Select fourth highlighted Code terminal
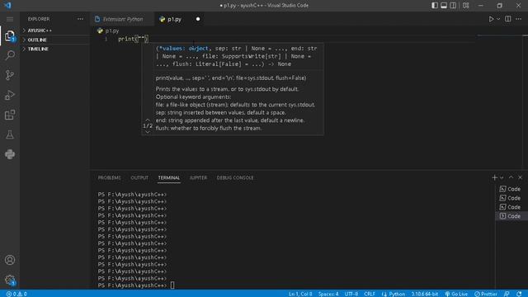 [511, 216]
